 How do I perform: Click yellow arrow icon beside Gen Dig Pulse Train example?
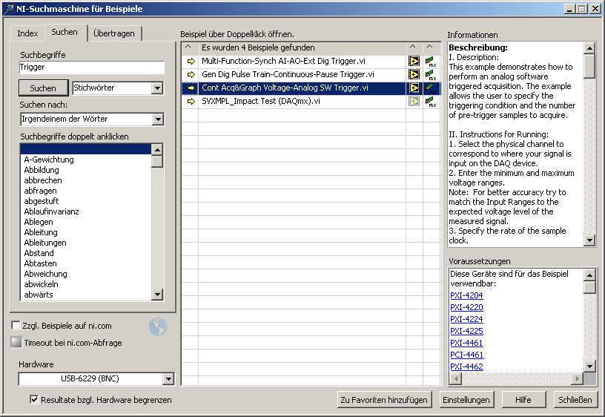[191, 74]
